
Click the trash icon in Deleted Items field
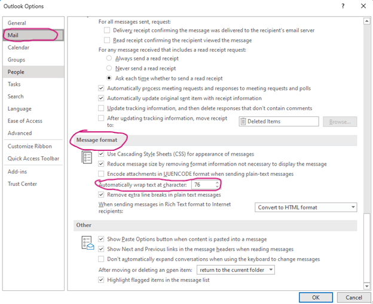[x=243, y=122]
